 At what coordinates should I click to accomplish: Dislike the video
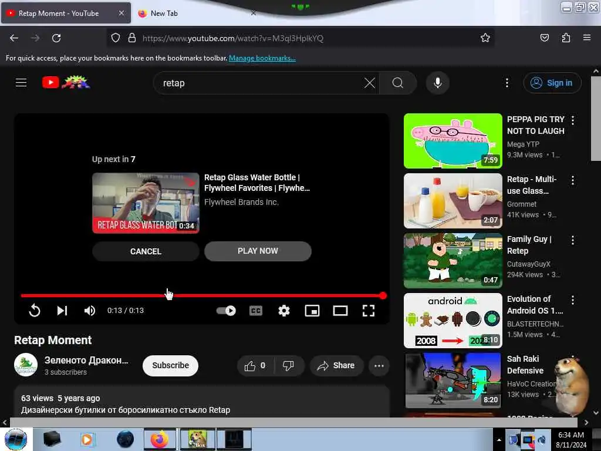(x=288, y=365)
